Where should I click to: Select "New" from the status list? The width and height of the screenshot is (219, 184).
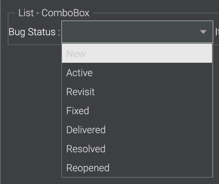pos(137,54)
